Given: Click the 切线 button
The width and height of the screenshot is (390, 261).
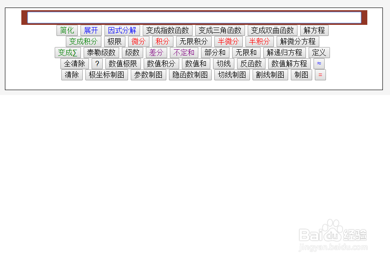Looking at the screenshot, I should tap(224, 64).
